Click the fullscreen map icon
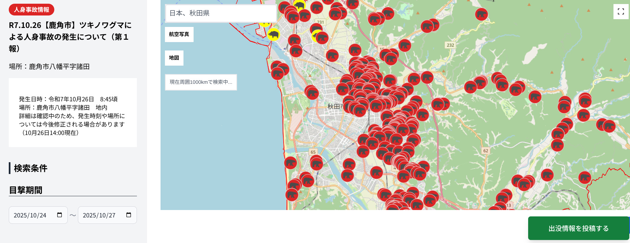 tap(621, 12)
